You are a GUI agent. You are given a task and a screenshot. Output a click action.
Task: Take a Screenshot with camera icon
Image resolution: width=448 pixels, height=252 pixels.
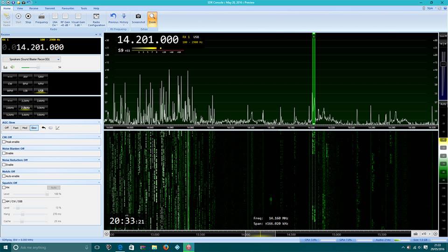coord(138,18)
